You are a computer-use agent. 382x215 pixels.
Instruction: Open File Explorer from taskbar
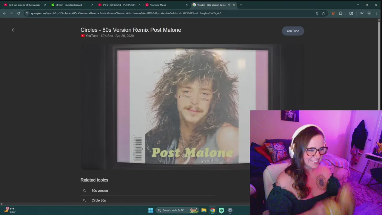(x=204, y=210)
